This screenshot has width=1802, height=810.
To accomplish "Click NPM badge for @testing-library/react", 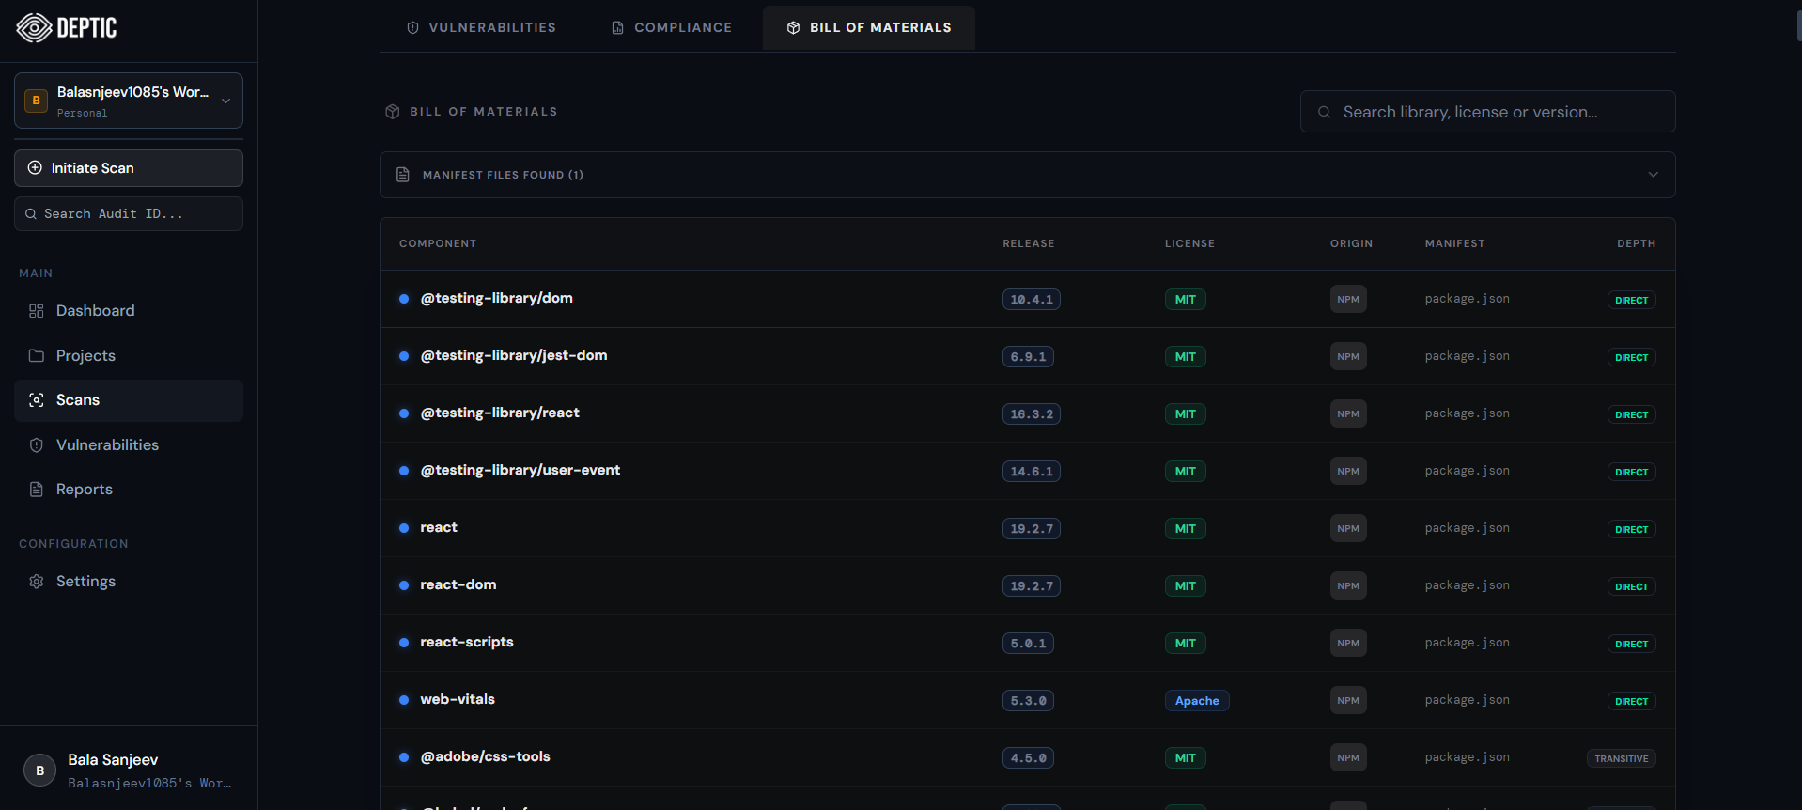I will [x=1348, y=414].
